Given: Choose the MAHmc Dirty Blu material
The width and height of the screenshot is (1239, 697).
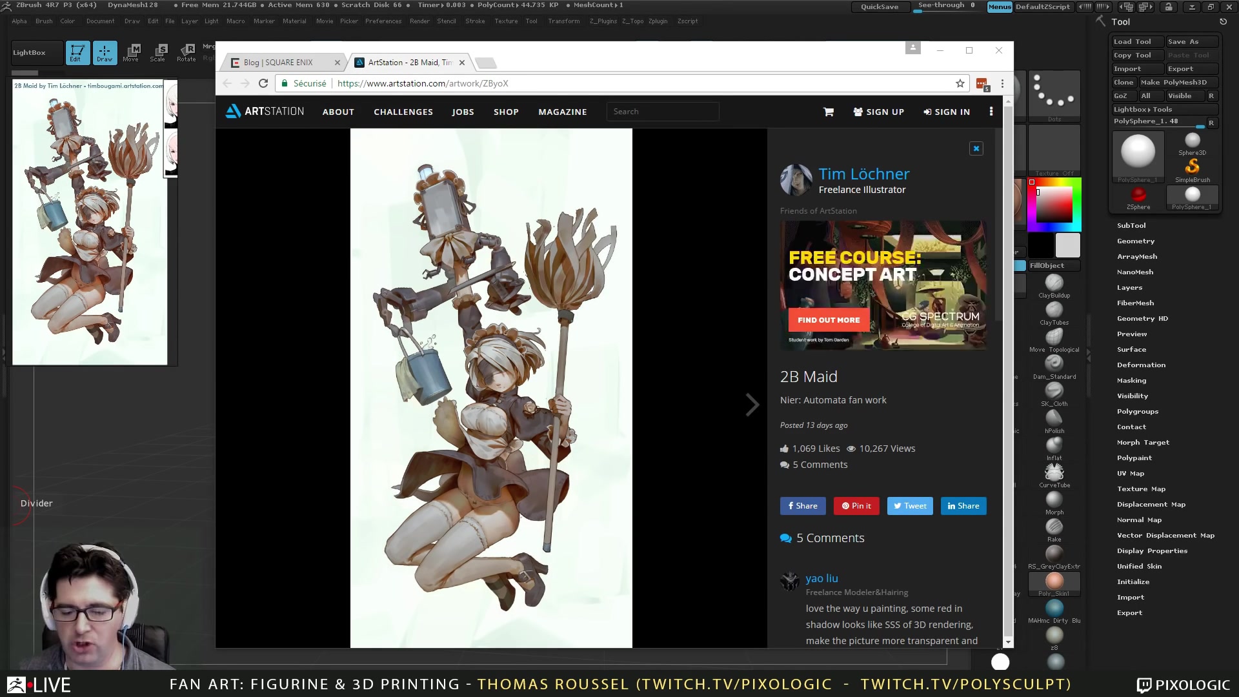Looking at the screenshot, I should click(1054, 608).
